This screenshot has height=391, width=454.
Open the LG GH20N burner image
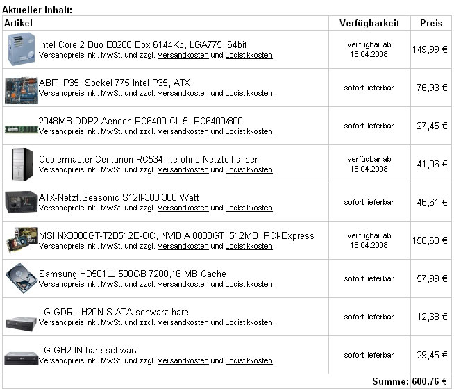click(22, 358)
